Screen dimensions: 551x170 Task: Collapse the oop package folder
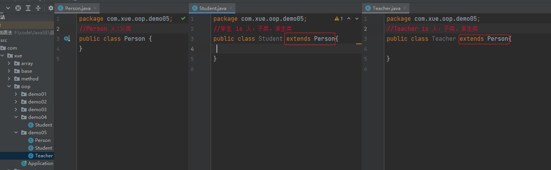pyautogui.click(x=9, y=87)
